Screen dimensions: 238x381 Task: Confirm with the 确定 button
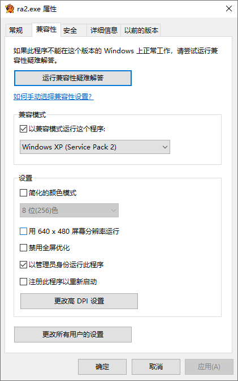pos(102,367)
